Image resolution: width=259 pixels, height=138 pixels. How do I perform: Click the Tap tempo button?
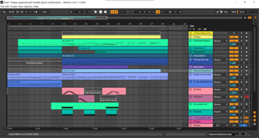(4, 12)
